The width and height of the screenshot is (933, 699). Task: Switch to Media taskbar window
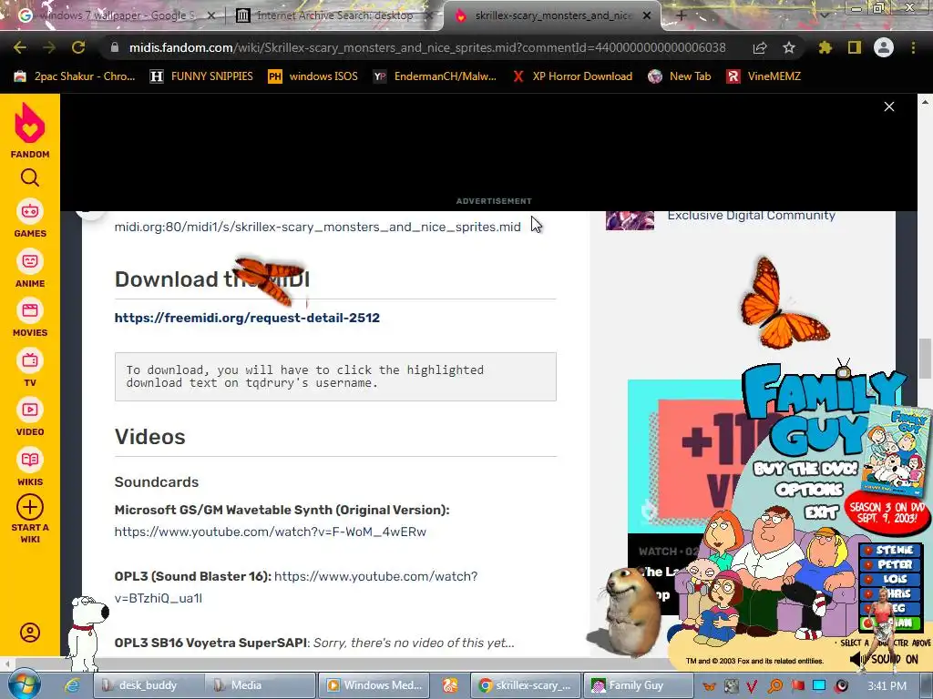pos(260,685)
